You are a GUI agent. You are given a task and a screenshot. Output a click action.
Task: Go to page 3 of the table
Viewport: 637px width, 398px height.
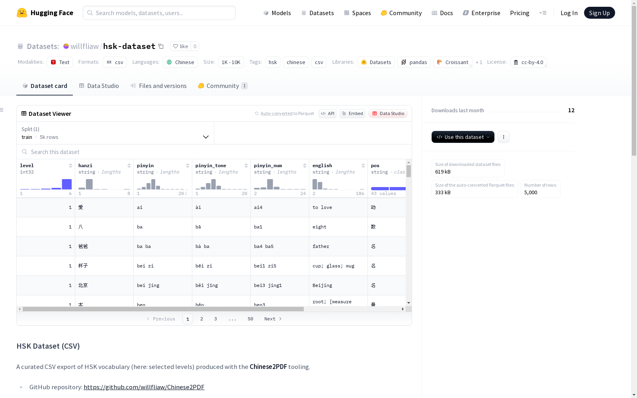point(216,319)
